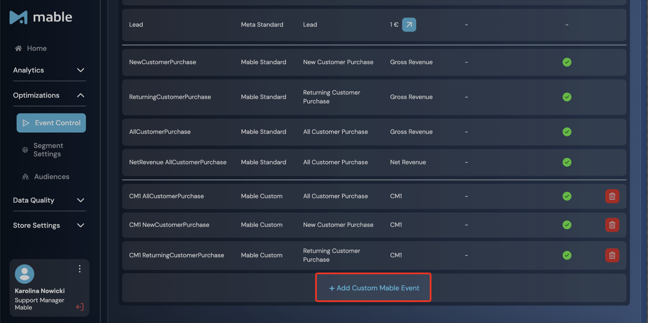Screen dimensions: 648x323
Task: Expand the Analytics section chevron
Action: point(81,70)
